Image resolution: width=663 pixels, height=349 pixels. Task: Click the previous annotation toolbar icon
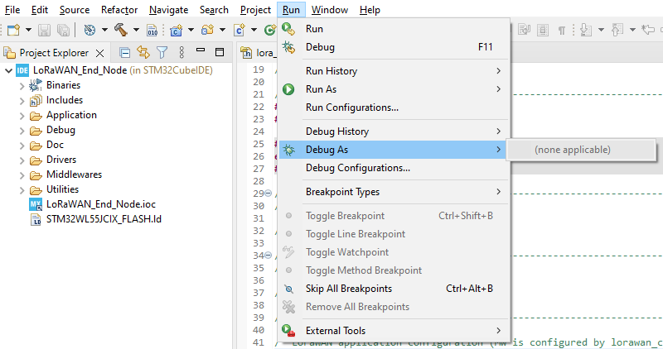pyautogui.click(x=617, y=30)
